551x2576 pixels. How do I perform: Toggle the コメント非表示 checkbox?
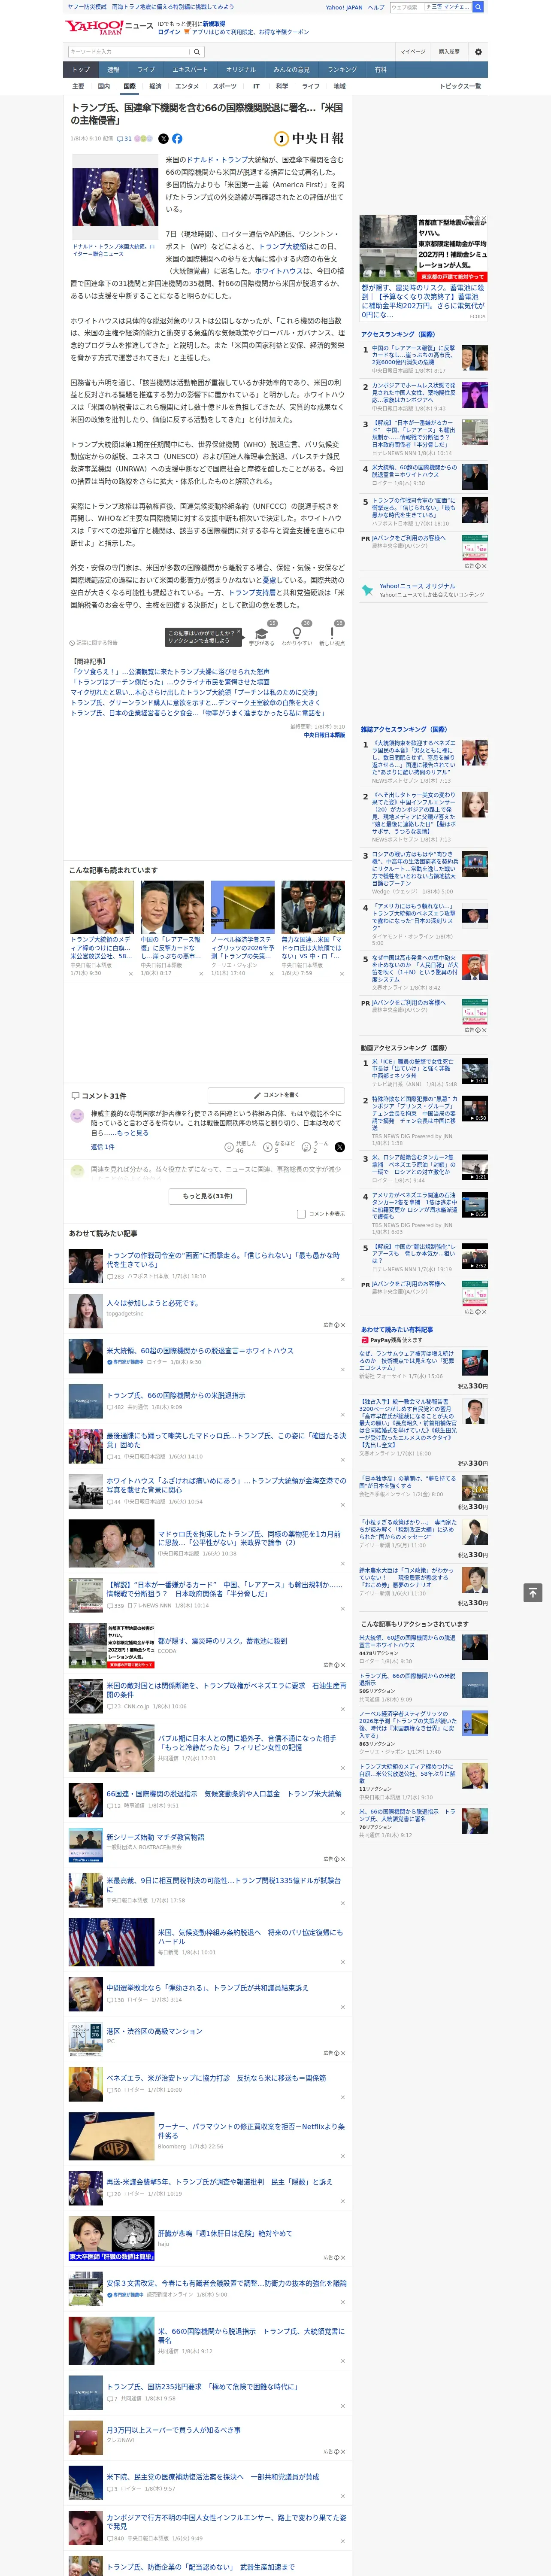(x=301, y=1214)
